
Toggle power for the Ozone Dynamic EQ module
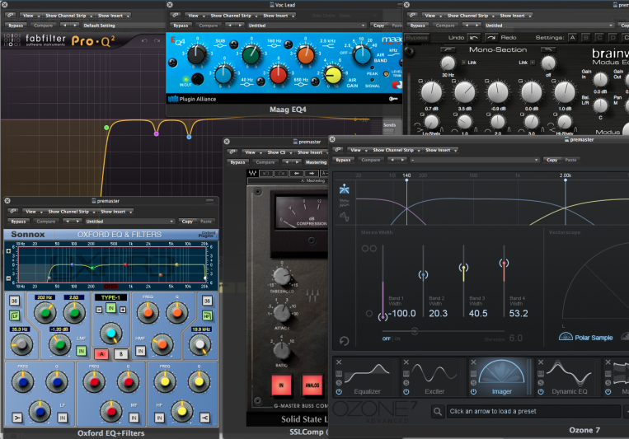click(541, 392)
